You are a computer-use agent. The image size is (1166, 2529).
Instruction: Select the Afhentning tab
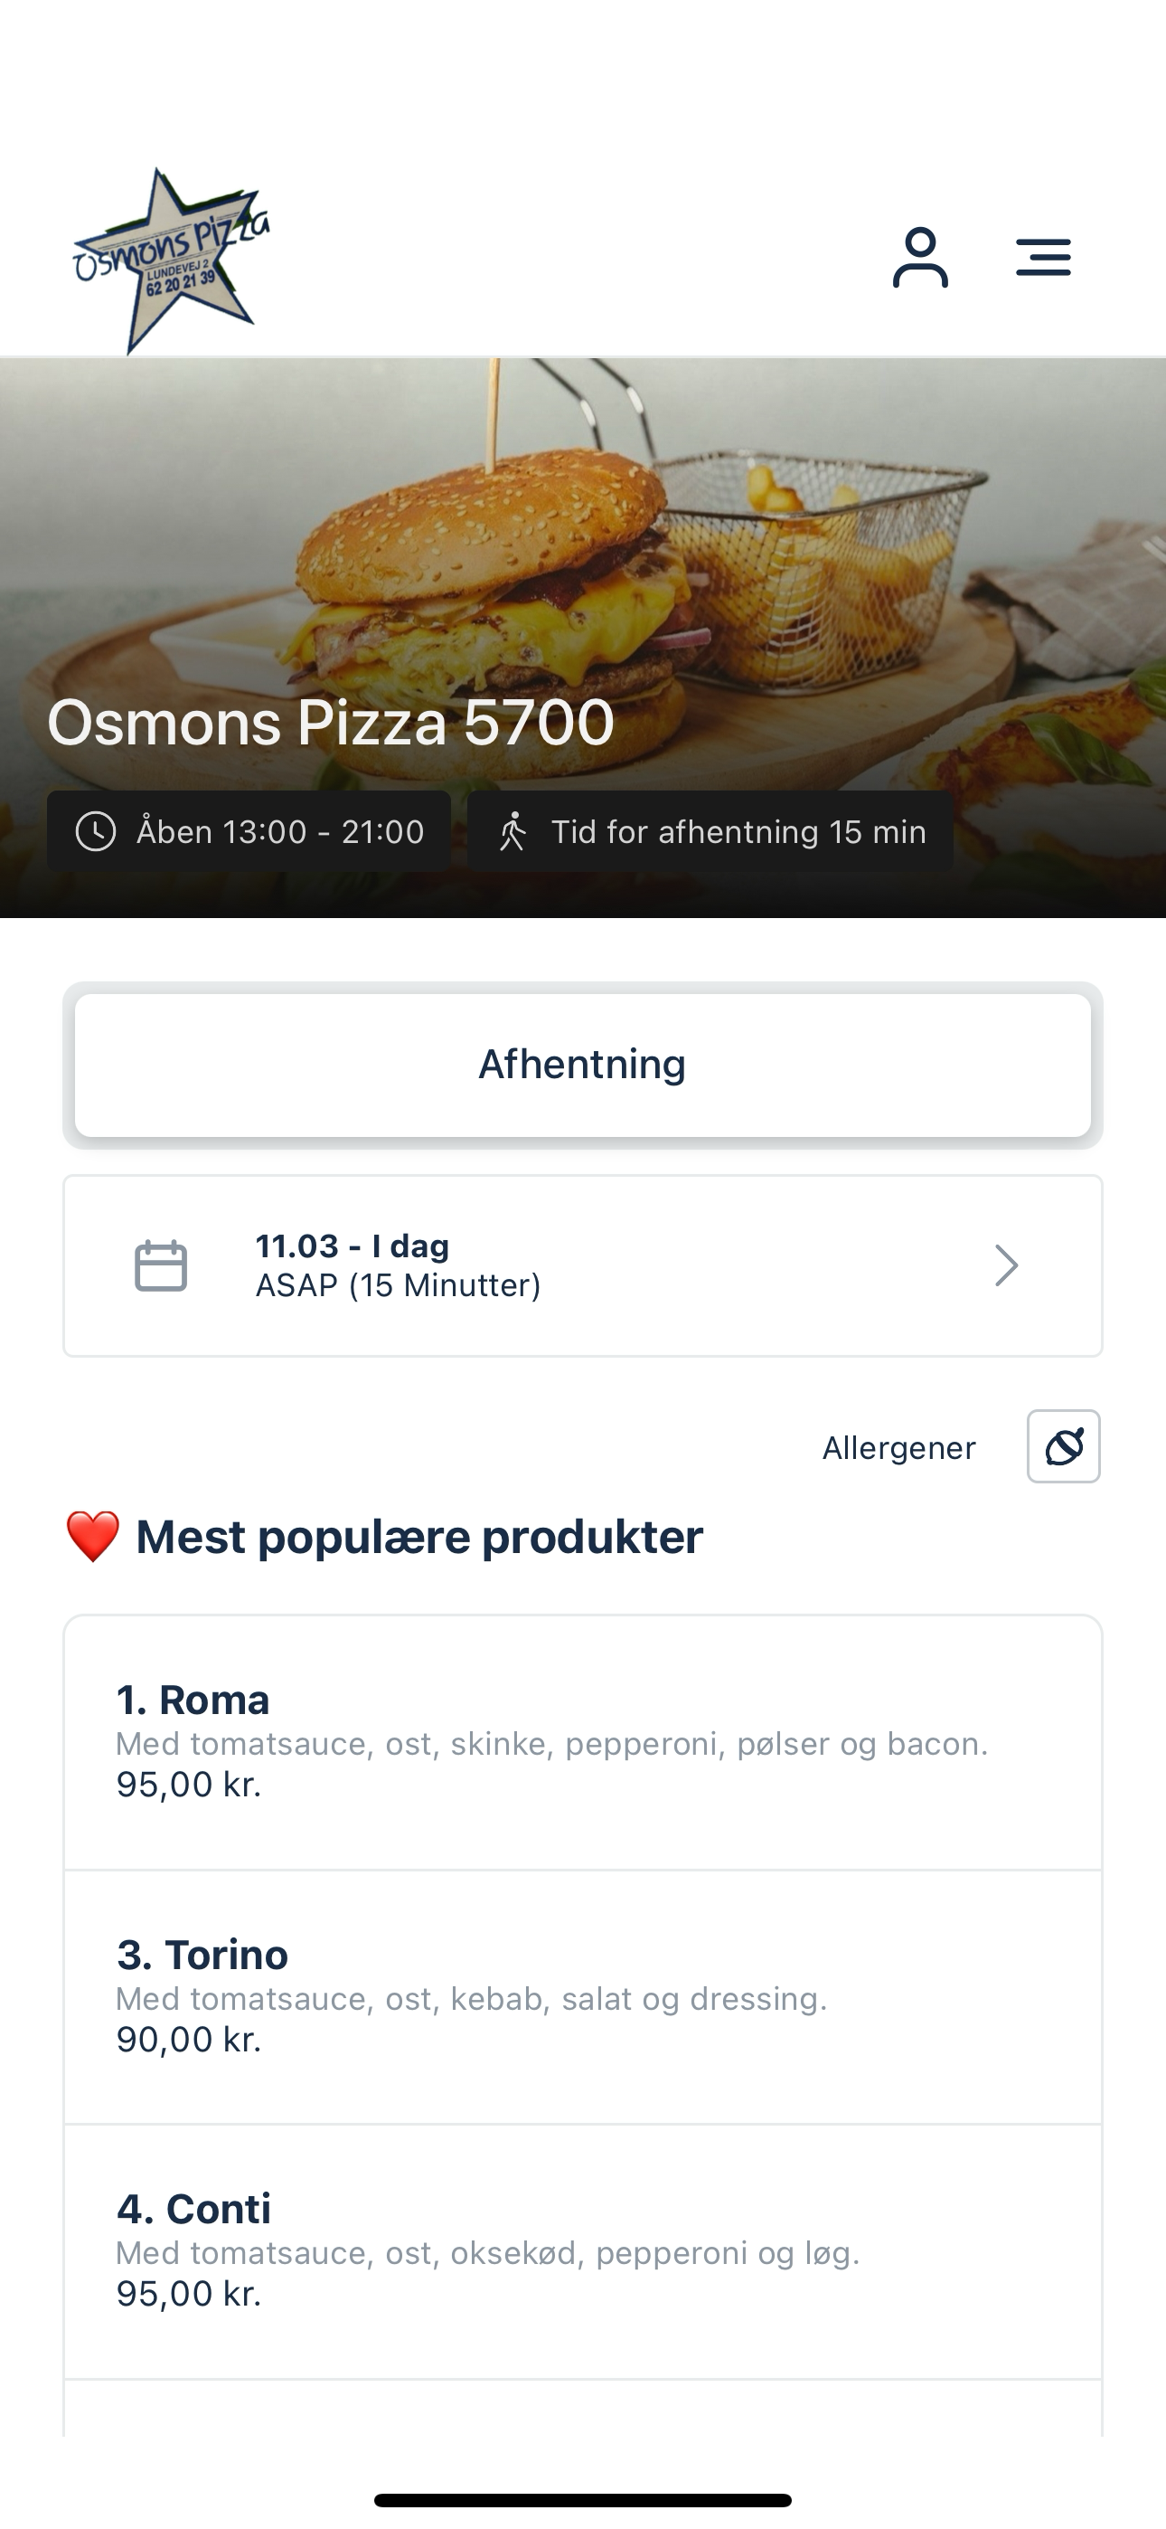(583, 1066)
